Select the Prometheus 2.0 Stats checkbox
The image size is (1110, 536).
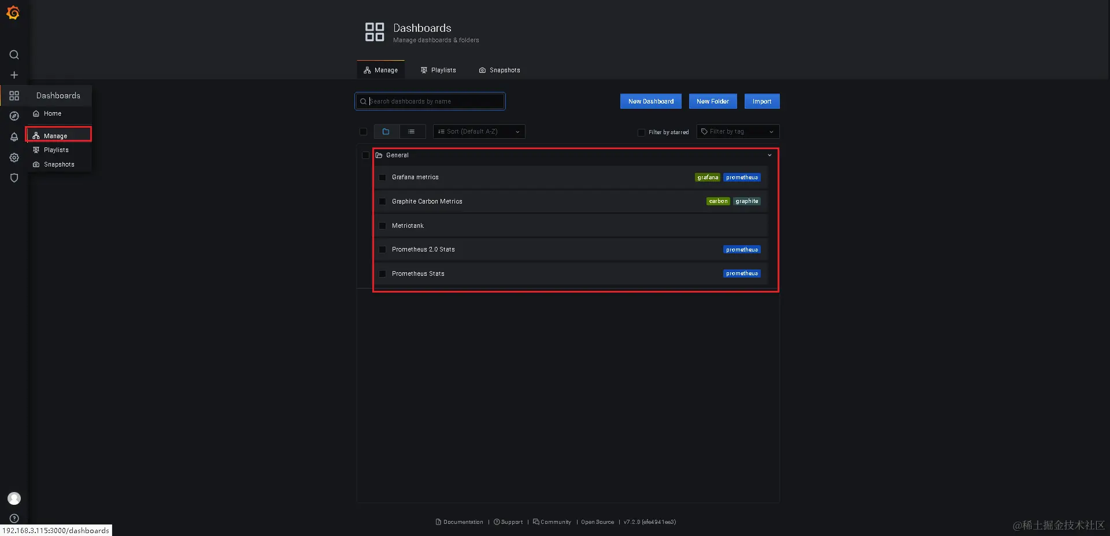pos(382,250)
